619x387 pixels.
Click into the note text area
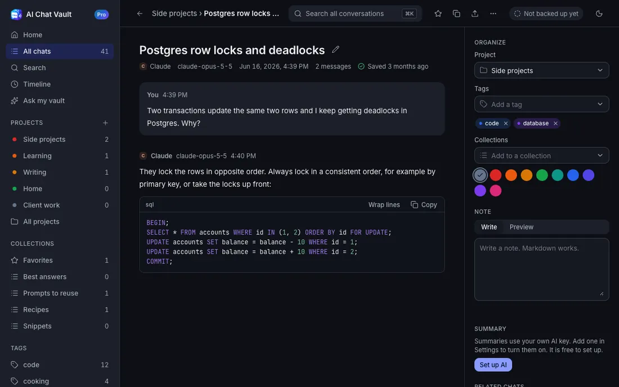[x=541, y=269]
